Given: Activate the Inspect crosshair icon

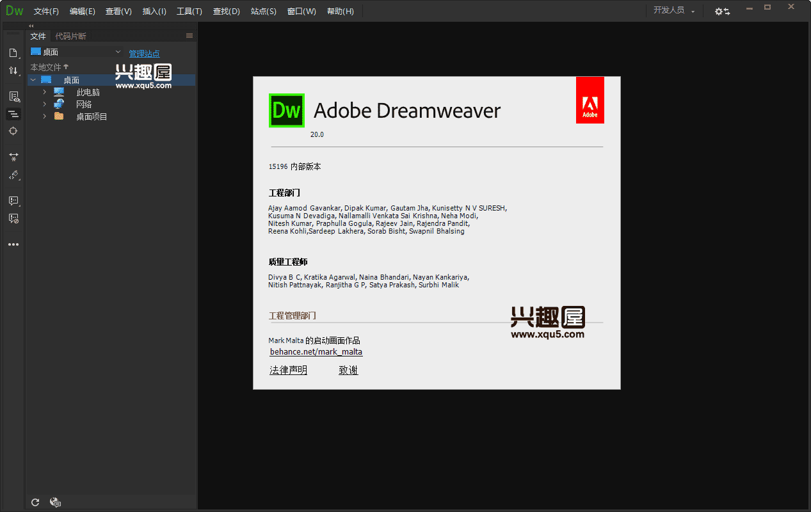Looking at the screenshot, I should click(x=13, y=131).
